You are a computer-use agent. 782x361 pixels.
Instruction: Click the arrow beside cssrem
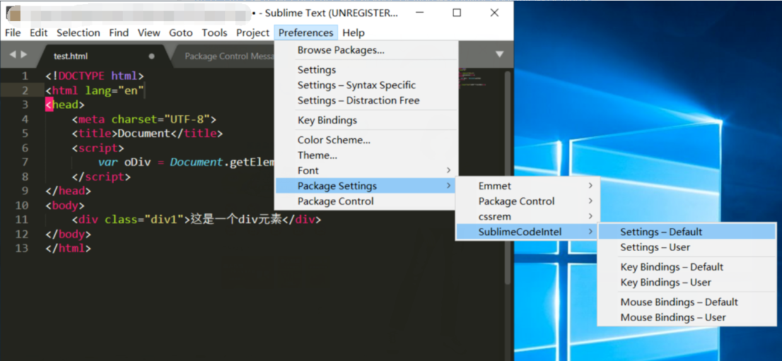(590, 216)
